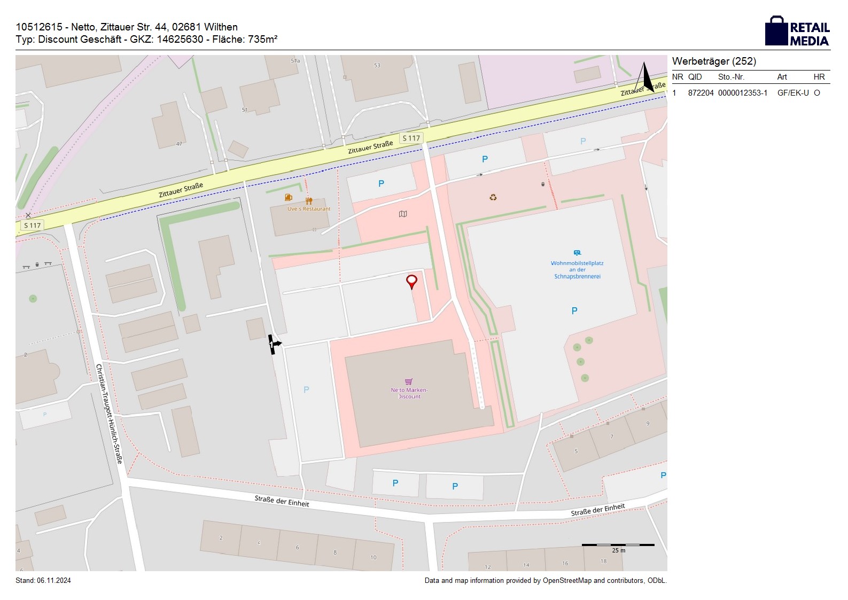Click the Retail Media logo

point(797,32)
